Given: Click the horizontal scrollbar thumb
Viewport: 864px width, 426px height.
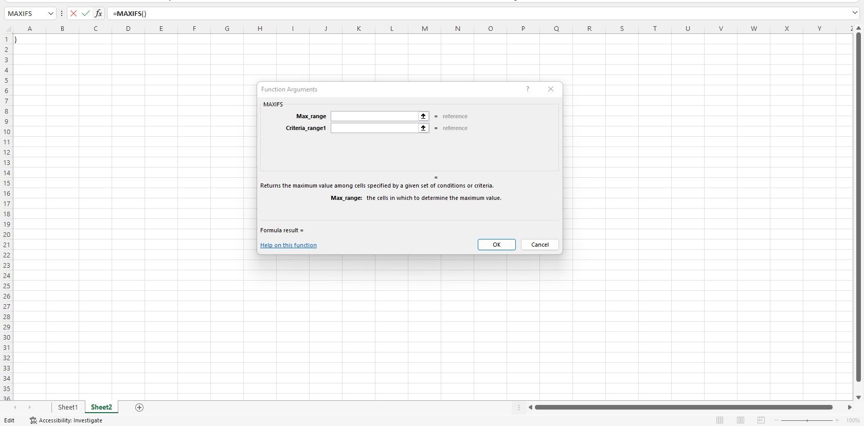Looking at the screenshot, I should (683, 408).
